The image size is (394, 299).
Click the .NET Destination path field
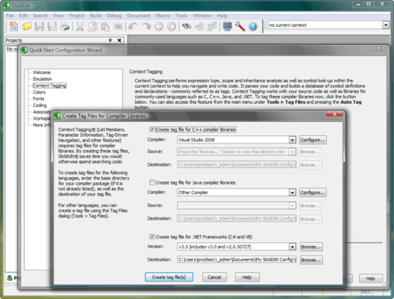point(237,259)
